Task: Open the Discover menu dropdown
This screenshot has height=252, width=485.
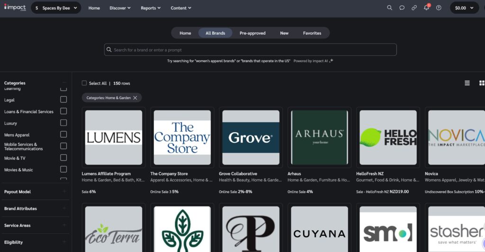Action: (120, 8)
